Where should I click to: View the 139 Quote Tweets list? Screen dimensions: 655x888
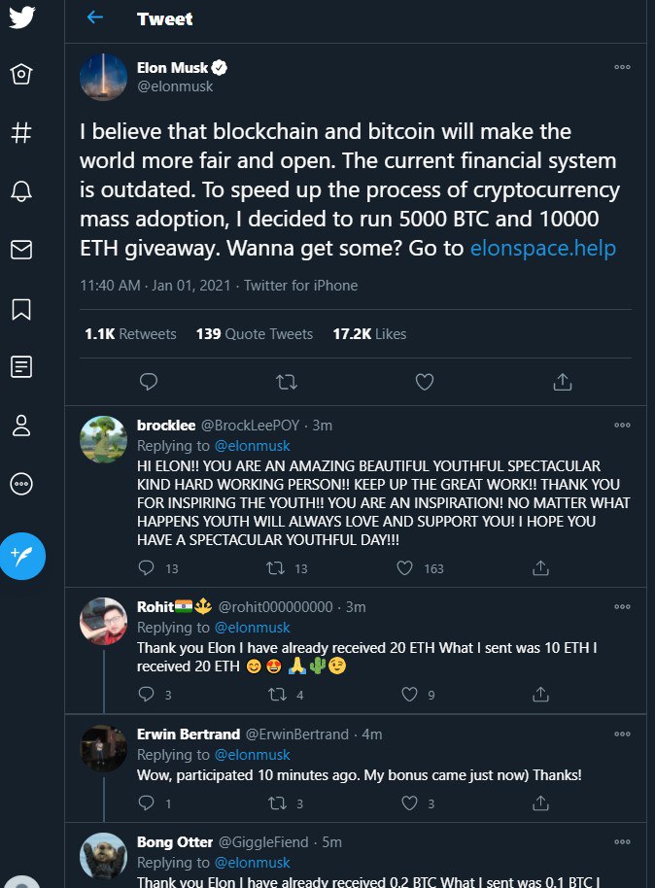coord(255,334)
